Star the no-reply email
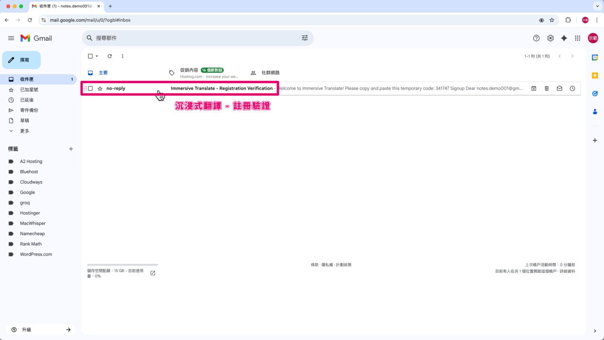604x340 pixels. [100, 88]
